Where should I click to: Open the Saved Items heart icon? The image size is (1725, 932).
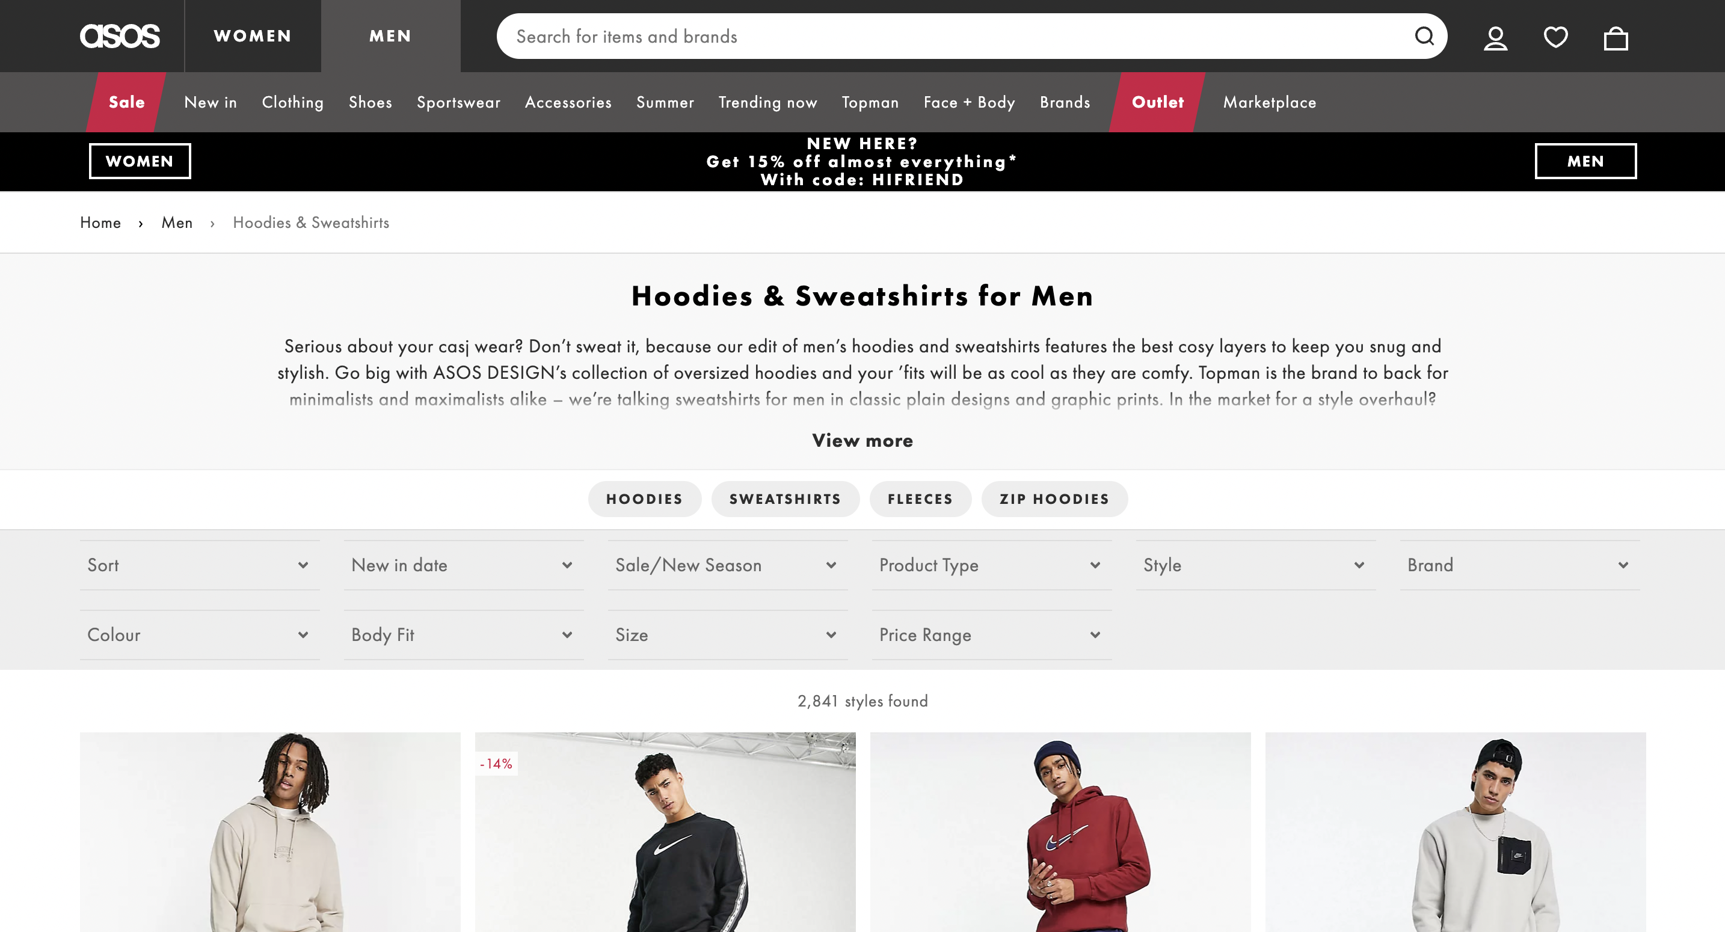pyautogui.click(x=1555, y=37)
